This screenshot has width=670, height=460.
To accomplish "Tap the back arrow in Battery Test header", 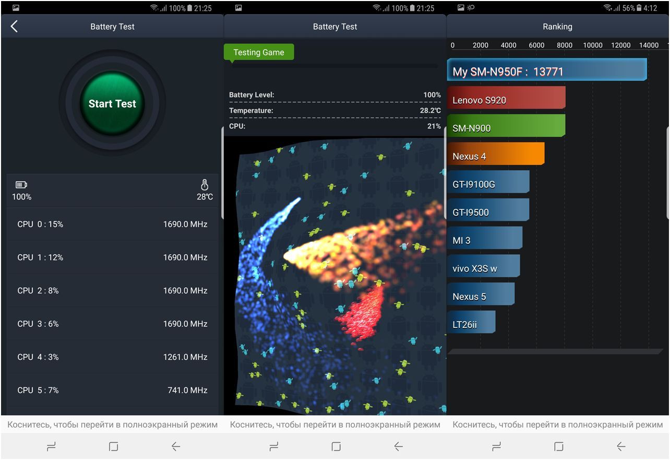I will point(14,27).
